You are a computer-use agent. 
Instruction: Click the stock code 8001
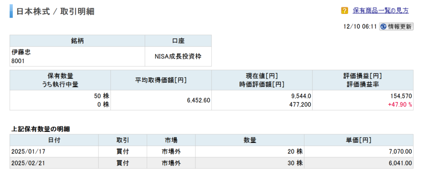coord(18,61)
